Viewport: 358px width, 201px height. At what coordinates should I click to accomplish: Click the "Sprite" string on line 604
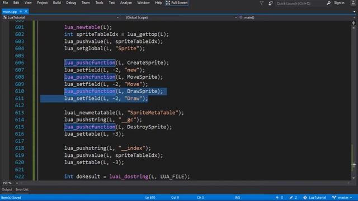(127, 49)
